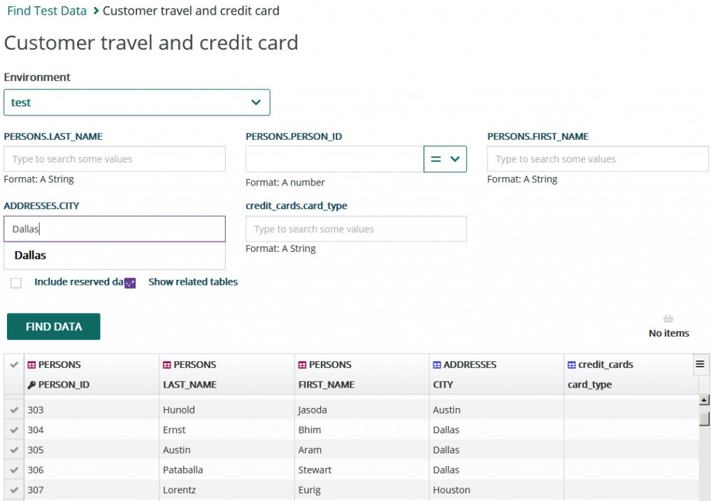Click the key icon beside PERSON_ID
The height and width of the screenshot is (501, 716).
point(31,385)
